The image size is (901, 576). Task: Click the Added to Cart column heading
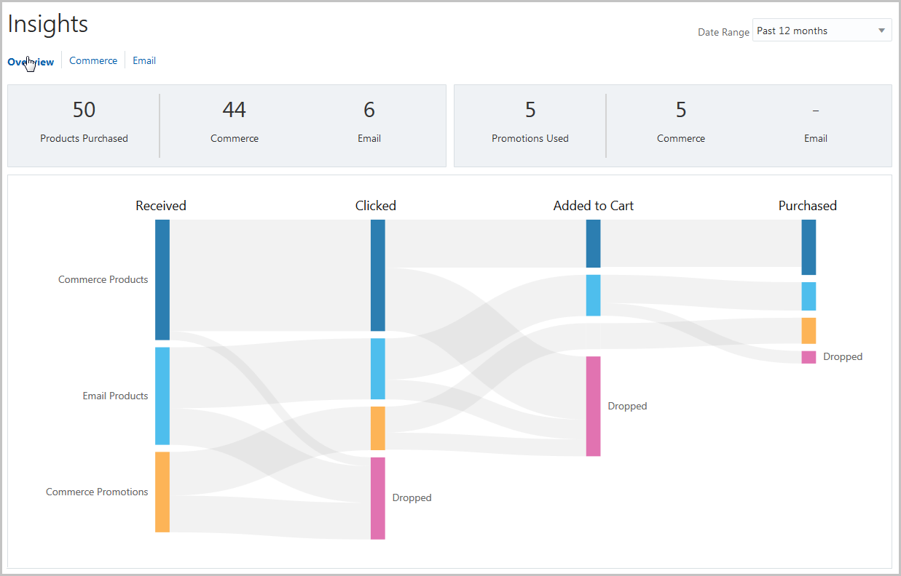[x=593, y=206]
